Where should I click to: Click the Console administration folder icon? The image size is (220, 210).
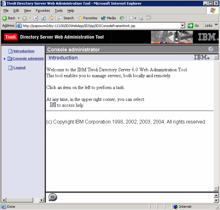coord(10,58)
